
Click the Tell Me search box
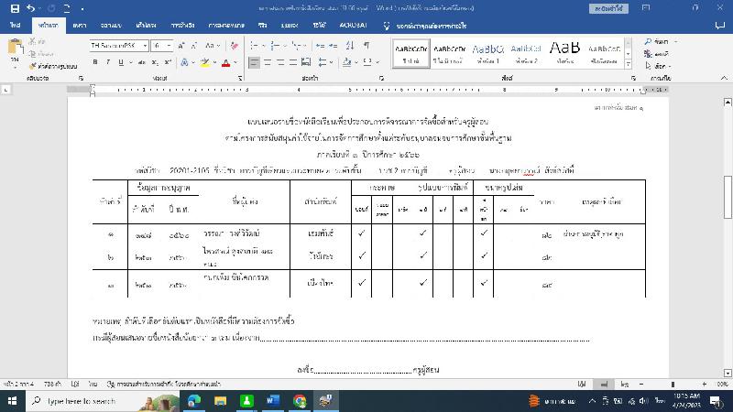pyautogui.click(x=425, y=26)
